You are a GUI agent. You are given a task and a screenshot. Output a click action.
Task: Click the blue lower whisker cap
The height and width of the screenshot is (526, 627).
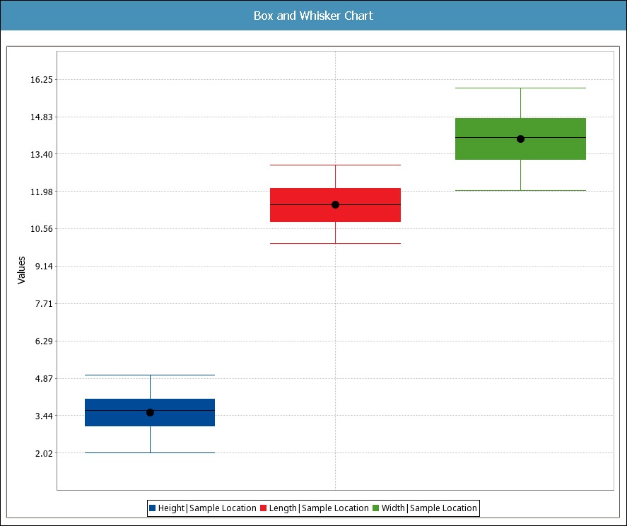150,452
